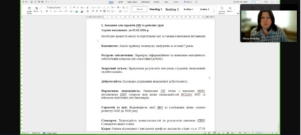
Task: Click the search magnifier beside WPS AI
Action: pos(196,2)
